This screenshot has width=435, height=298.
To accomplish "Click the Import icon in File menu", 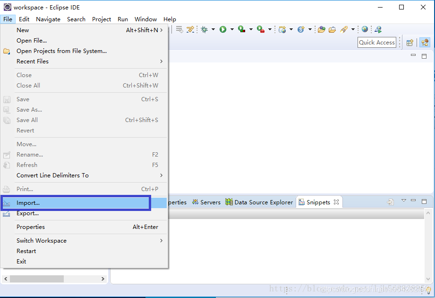I will click(7, 203).
